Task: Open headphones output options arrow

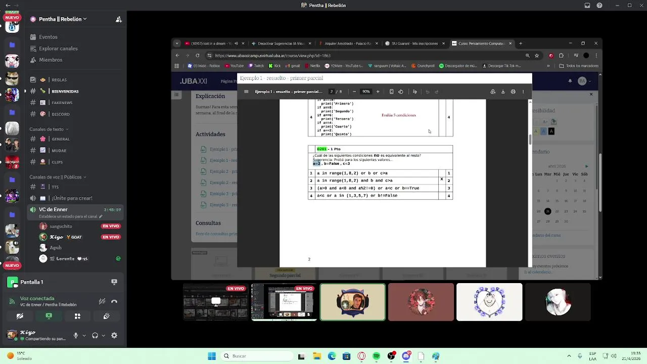Action: 103,335
